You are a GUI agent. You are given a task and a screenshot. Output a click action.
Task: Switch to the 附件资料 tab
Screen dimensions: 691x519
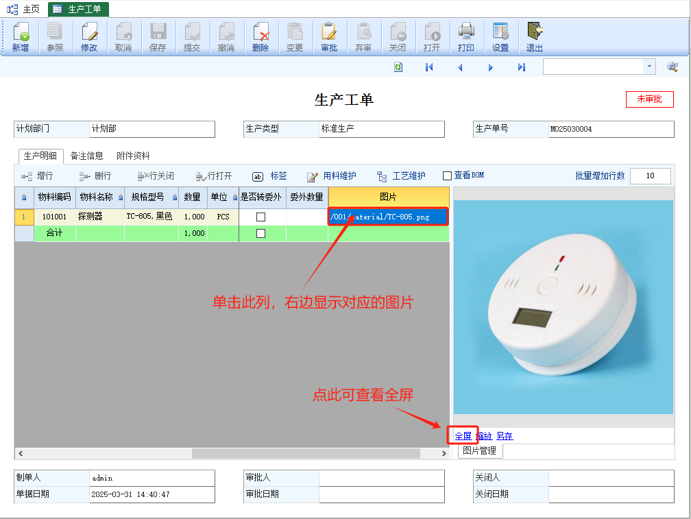(x=133, y=156)
